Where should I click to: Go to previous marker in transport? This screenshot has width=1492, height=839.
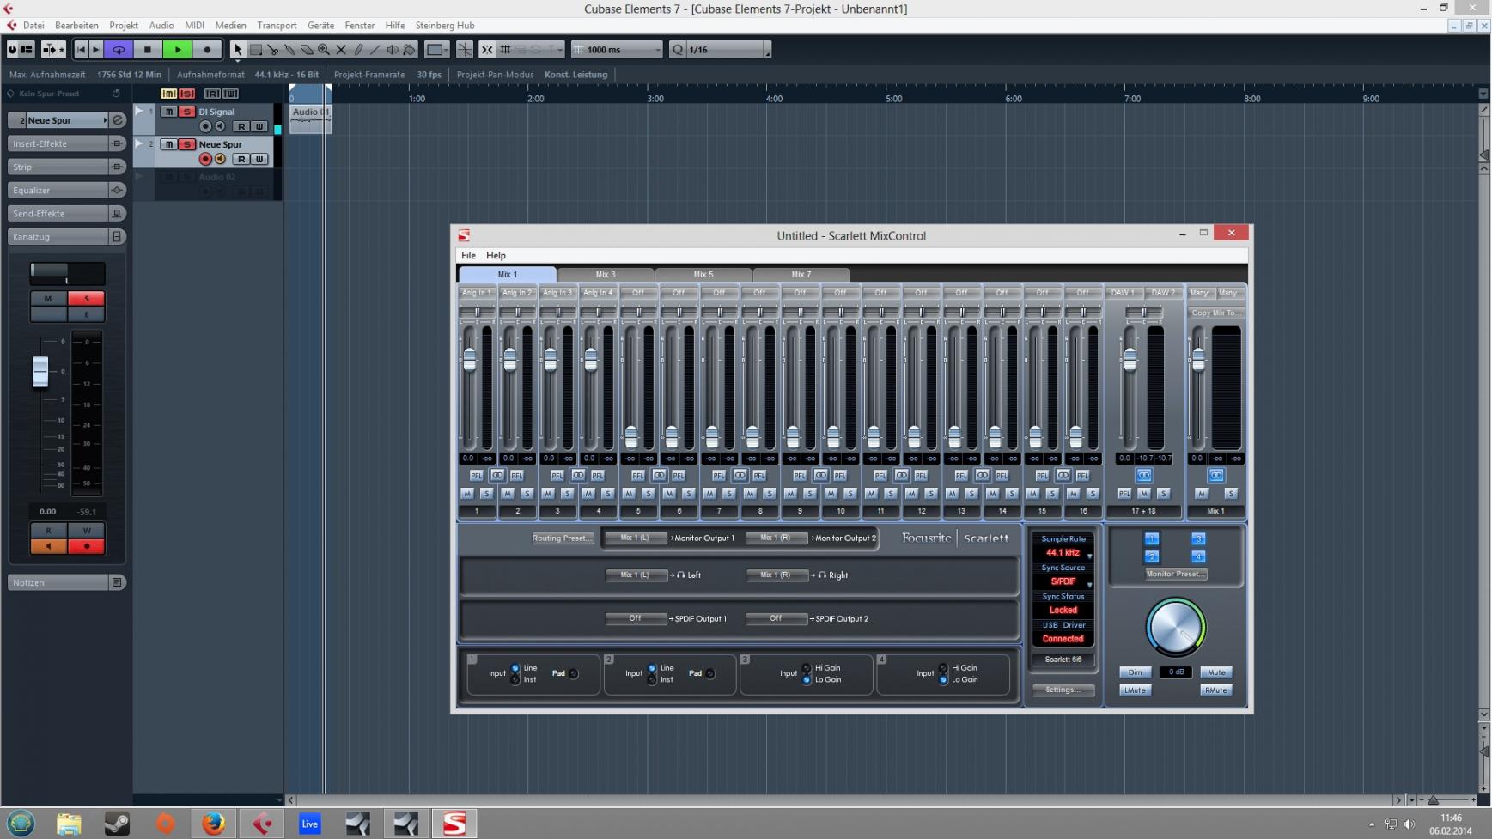[82, 50]
